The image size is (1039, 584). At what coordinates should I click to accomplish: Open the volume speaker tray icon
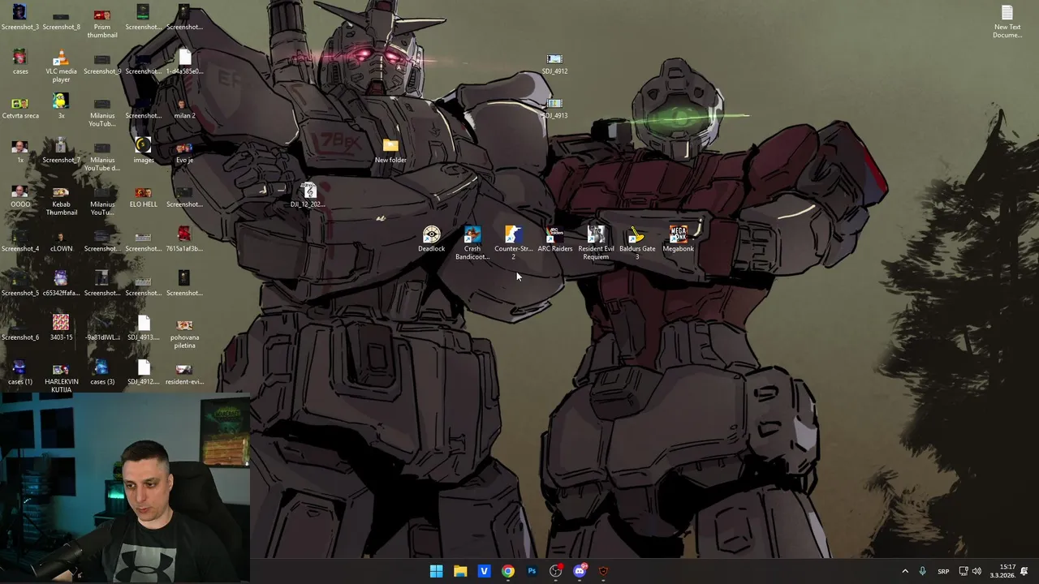click(976, 571)
